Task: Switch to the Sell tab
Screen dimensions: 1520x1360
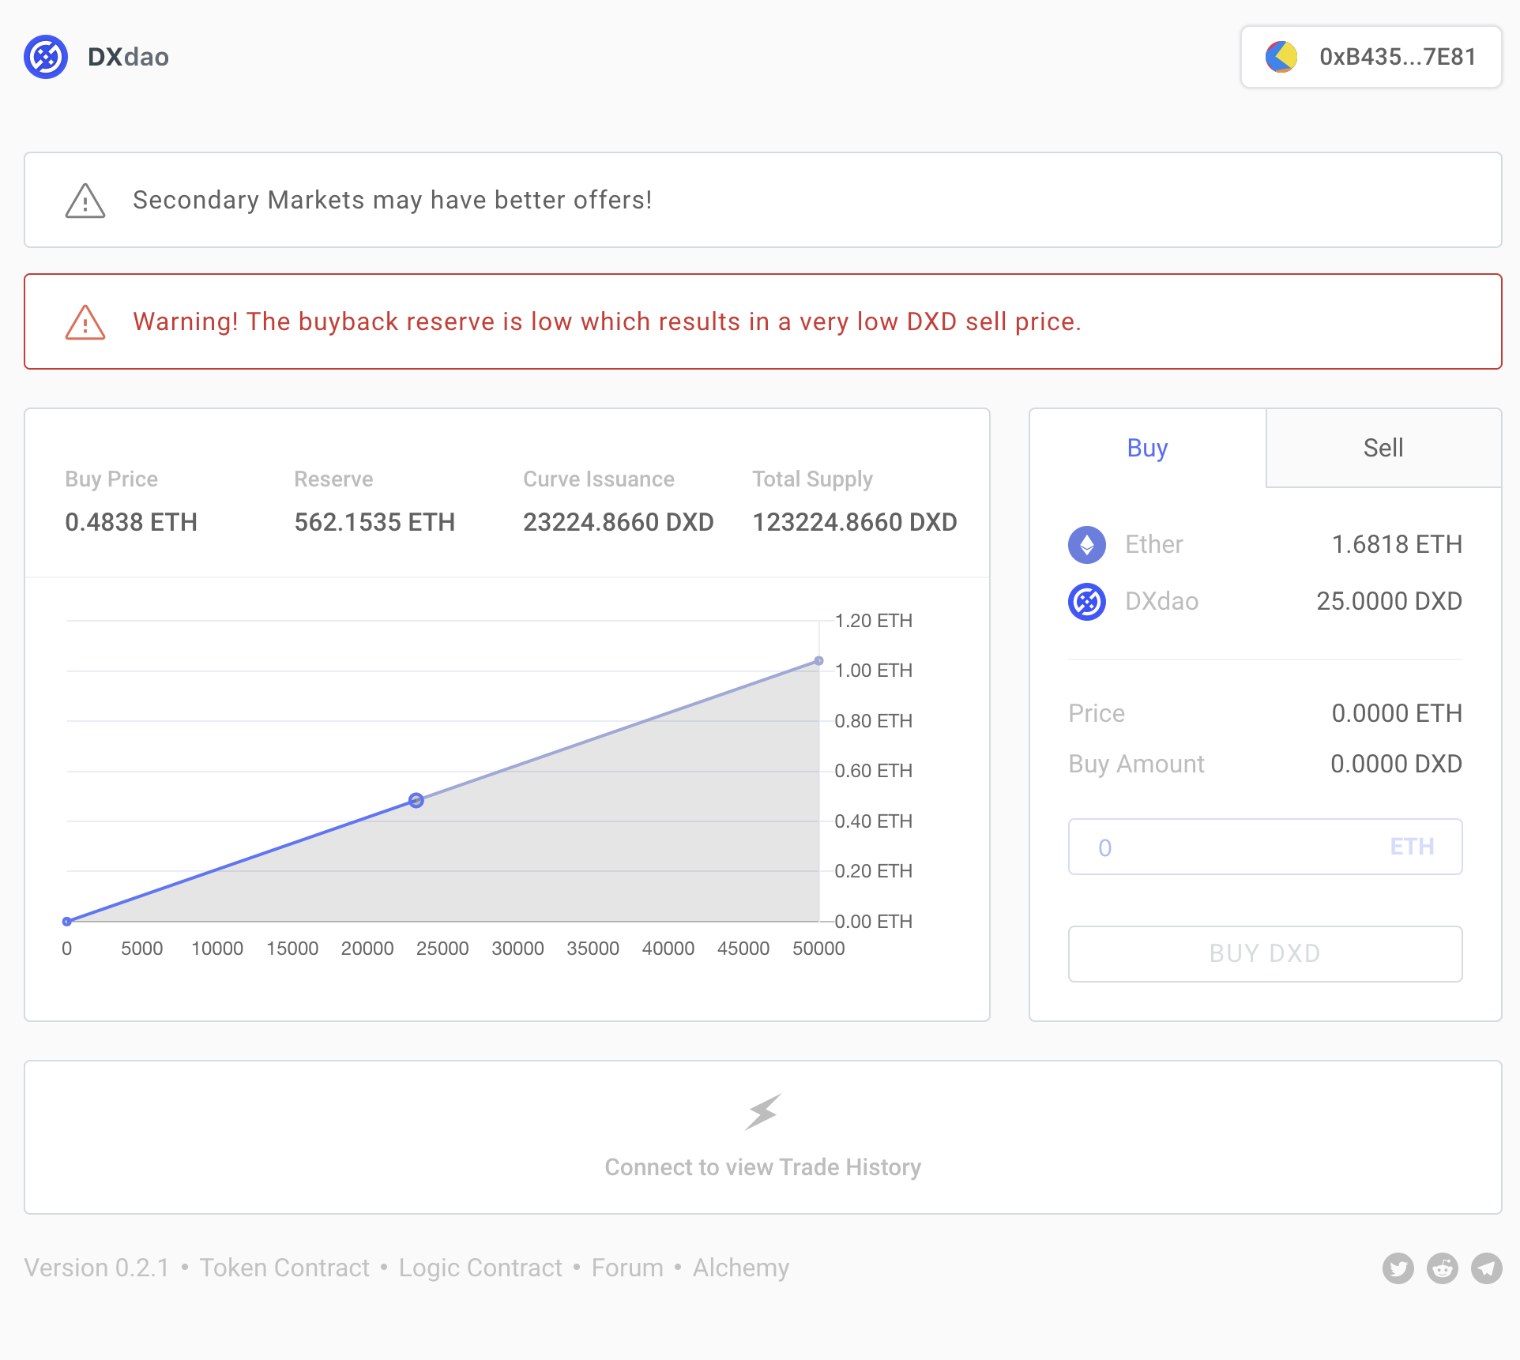Action: 1383,448
